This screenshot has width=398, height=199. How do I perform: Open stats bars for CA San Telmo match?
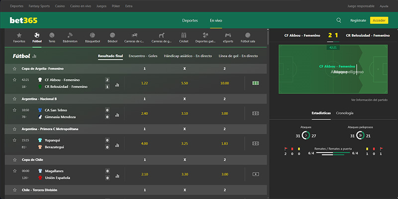click(117, 115)
